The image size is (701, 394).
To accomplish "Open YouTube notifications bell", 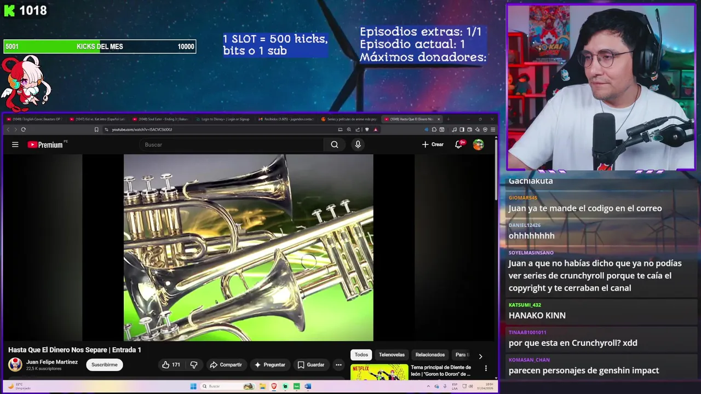I will tap(459, 144).
